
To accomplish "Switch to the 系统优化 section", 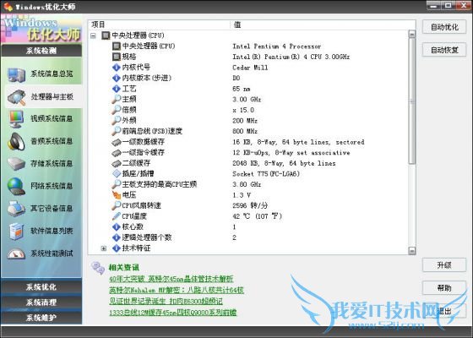I will [x=41, y=286].
